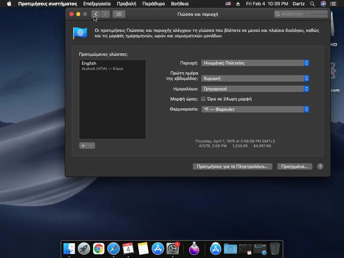Image resolution: width=344 pixels, height=258 pixels.
Task: Go forward with the right arrow button
Action: point(105,14)
